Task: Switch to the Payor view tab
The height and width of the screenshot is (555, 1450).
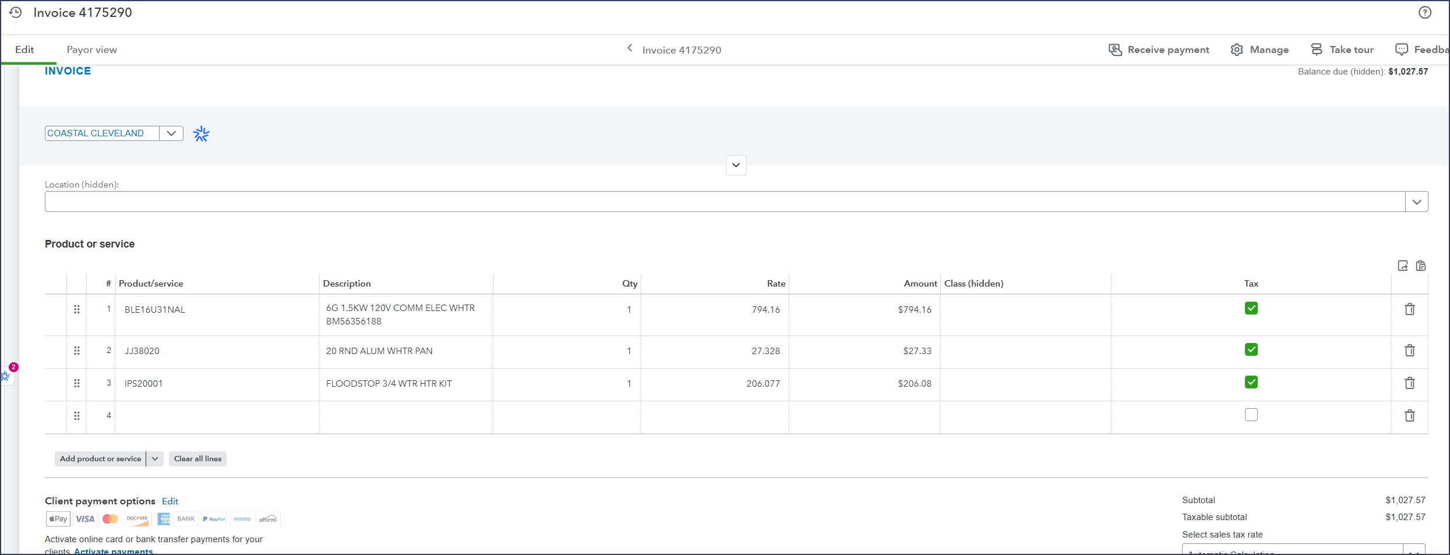Action: [x=92, y=50]
